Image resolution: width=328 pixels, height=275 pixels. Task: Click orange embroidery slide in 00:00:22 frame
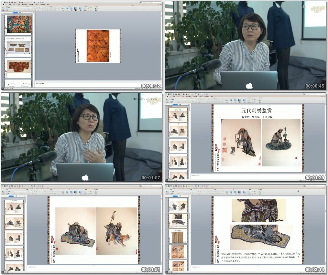pos(98,46)
